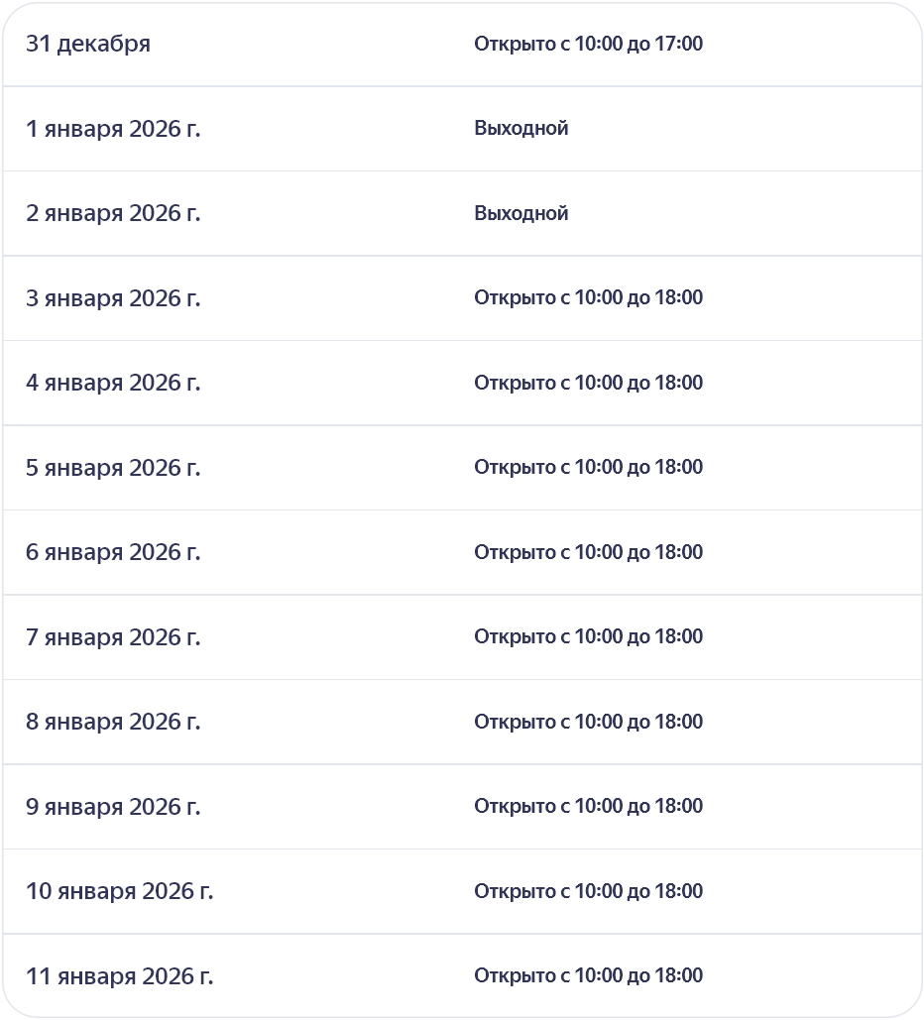The width and height of the screenshot is (924, 1020).
Task: Select the 4 января 2026 date
Action: (113, 383)
